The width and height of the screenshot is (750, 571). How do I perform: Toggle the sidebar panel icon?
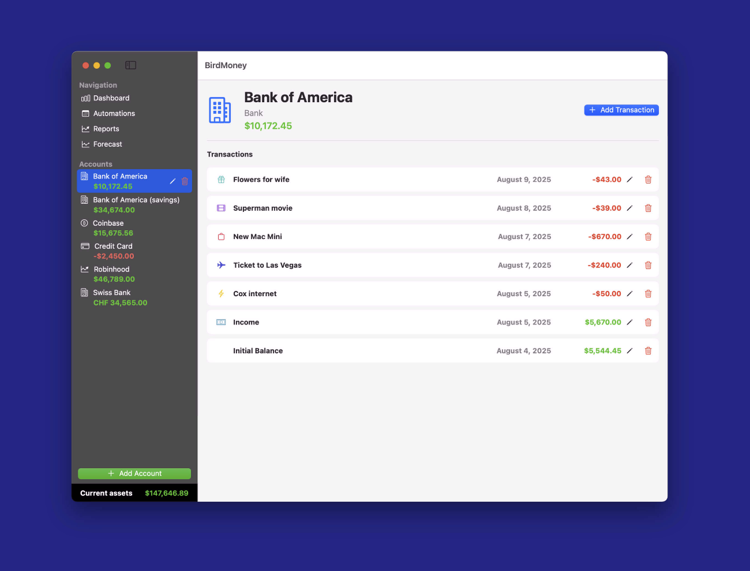(x=131, y=65)
